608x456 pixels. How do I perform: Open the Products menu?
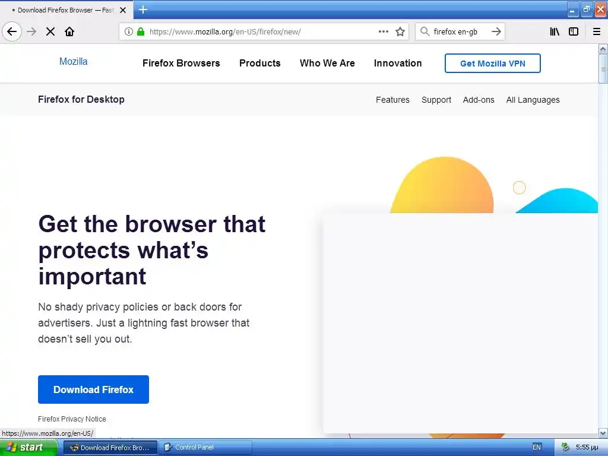[260, 63]
